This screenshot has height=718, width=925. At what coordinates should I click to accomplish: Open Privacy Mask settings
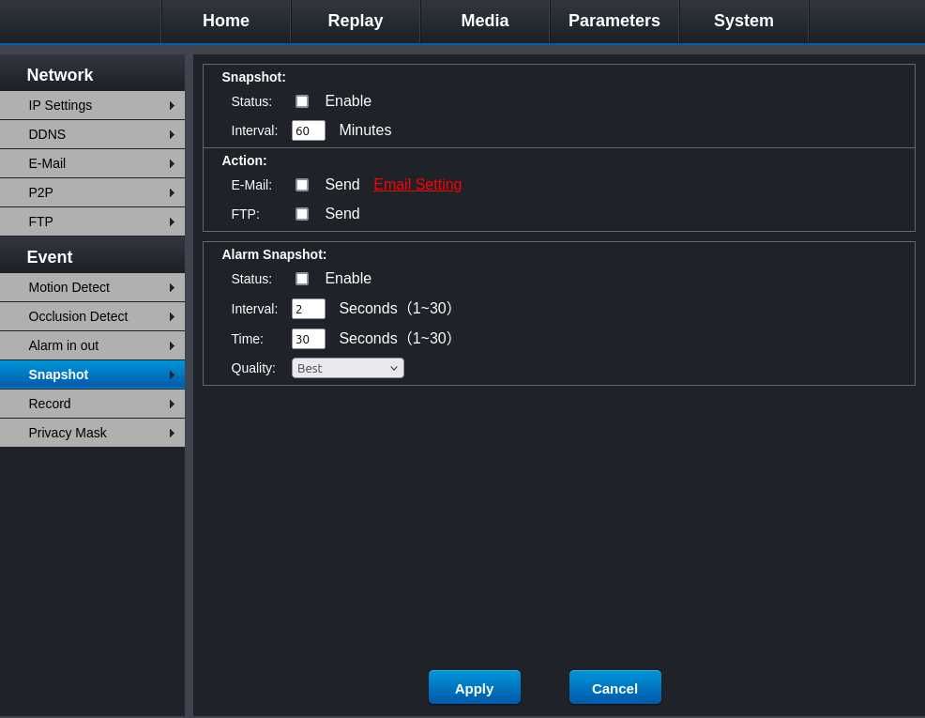92,433
